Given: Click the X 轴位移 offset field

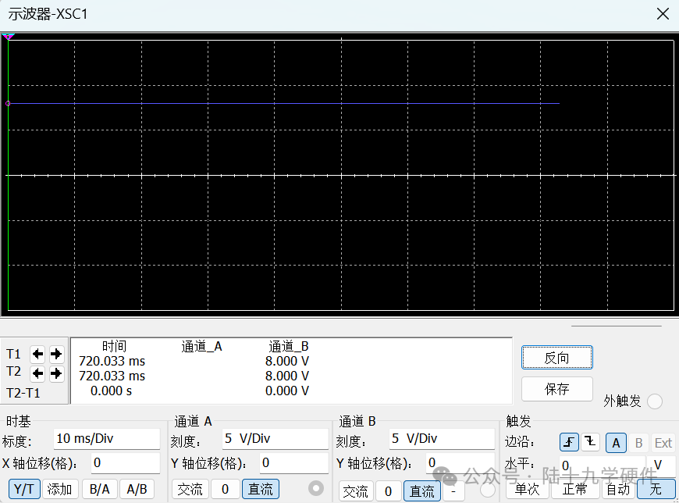Looking at the screenshot, I should (x=126, y=463).
